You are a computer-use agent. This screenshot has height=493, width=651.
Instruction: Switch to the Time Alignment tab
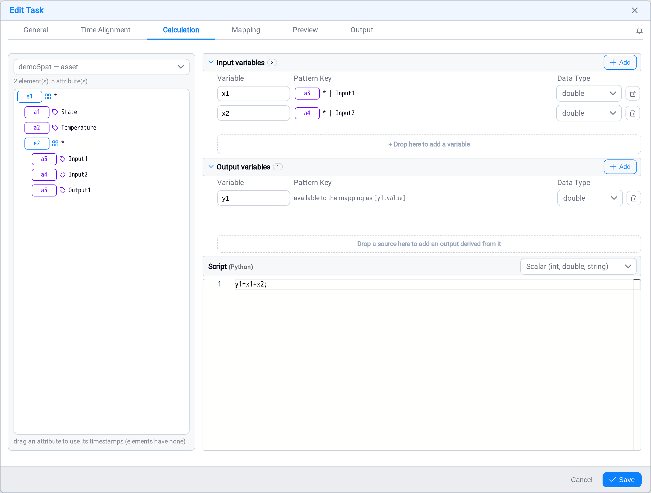105,30
